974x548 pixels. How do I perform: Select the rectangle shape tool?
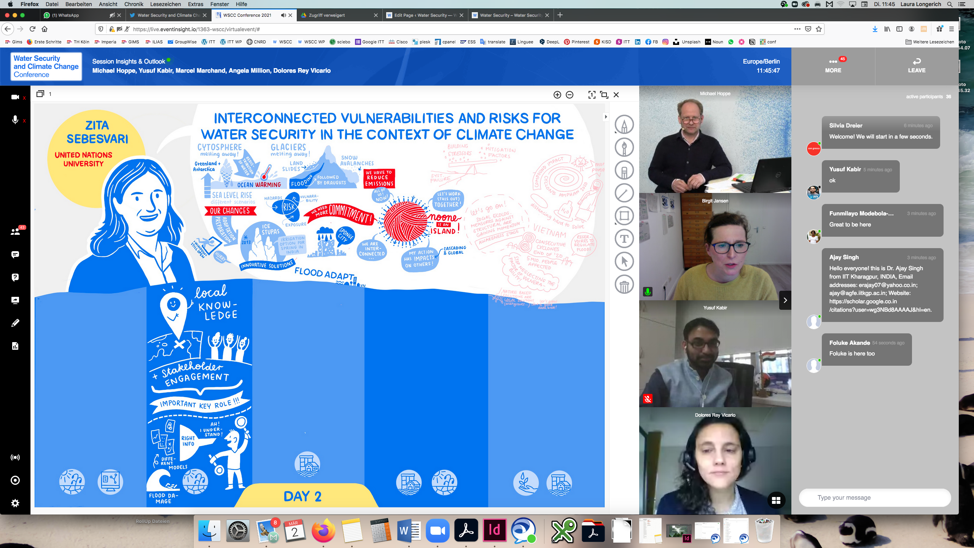624,216
